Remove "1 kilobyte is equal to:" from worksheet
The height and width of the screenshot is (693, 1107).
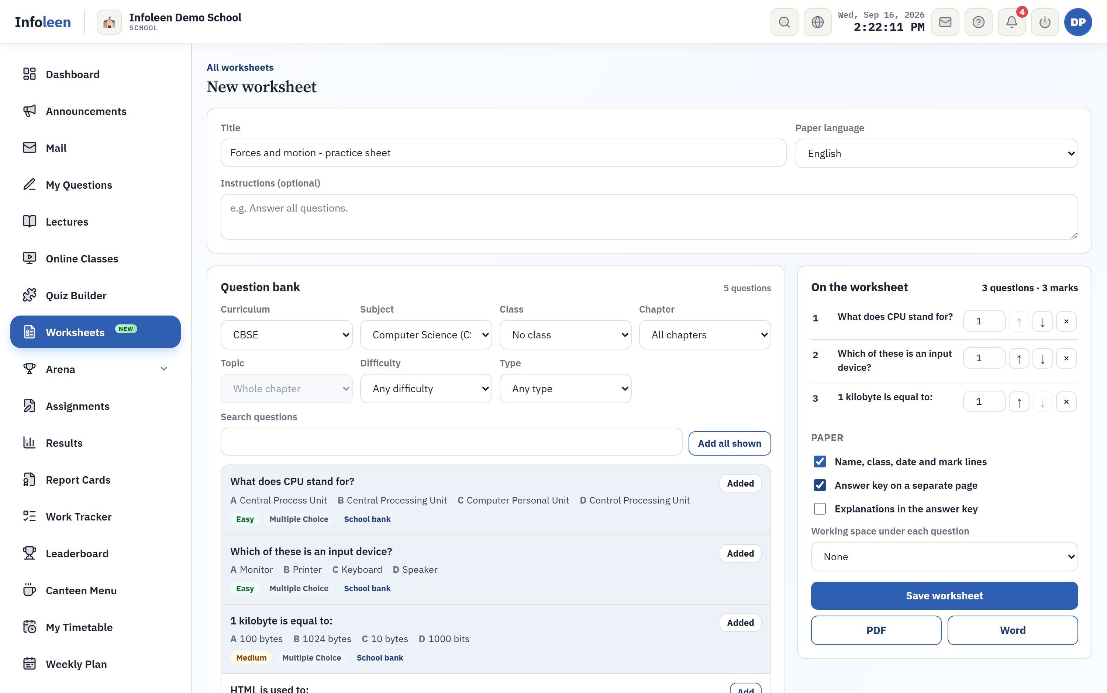pyautogui.click(x=1066, y=402)
